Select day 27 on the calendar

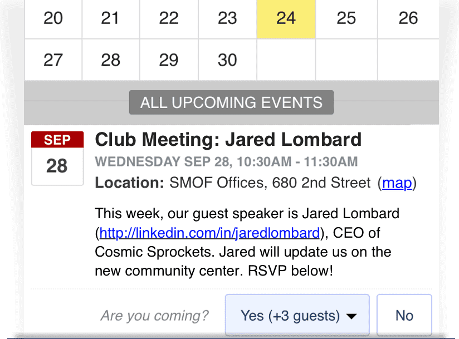53,60
